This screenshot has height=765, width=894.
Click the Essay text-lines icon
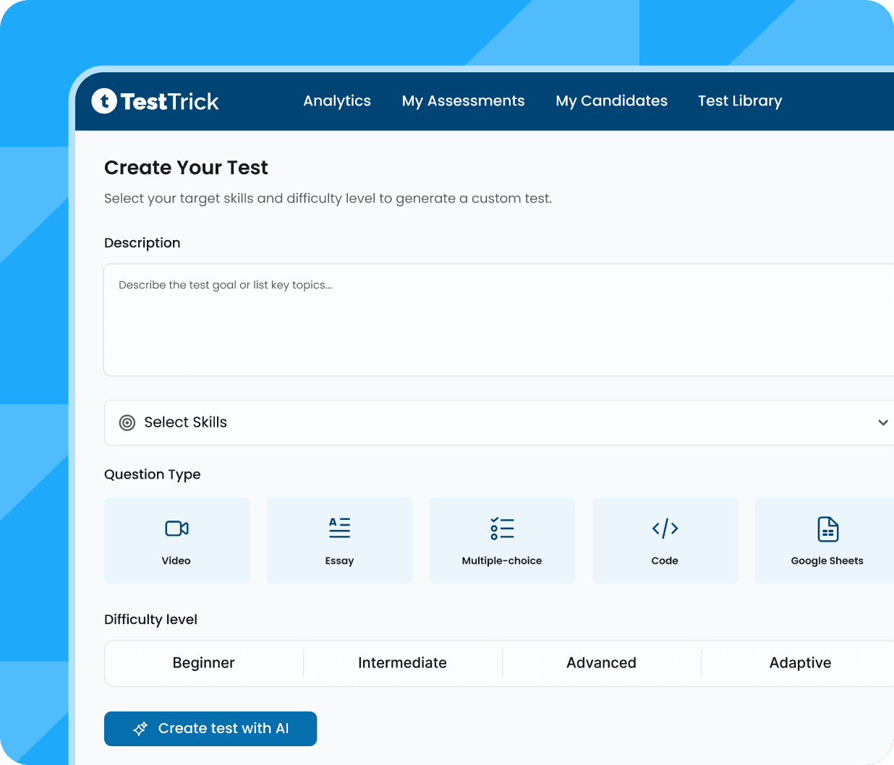(339, 528)
